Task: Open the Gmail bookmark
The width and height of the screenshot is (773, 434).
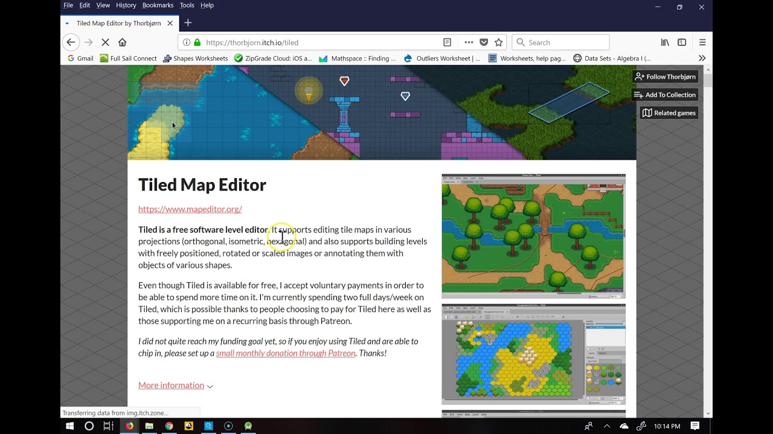Action: 80,58
